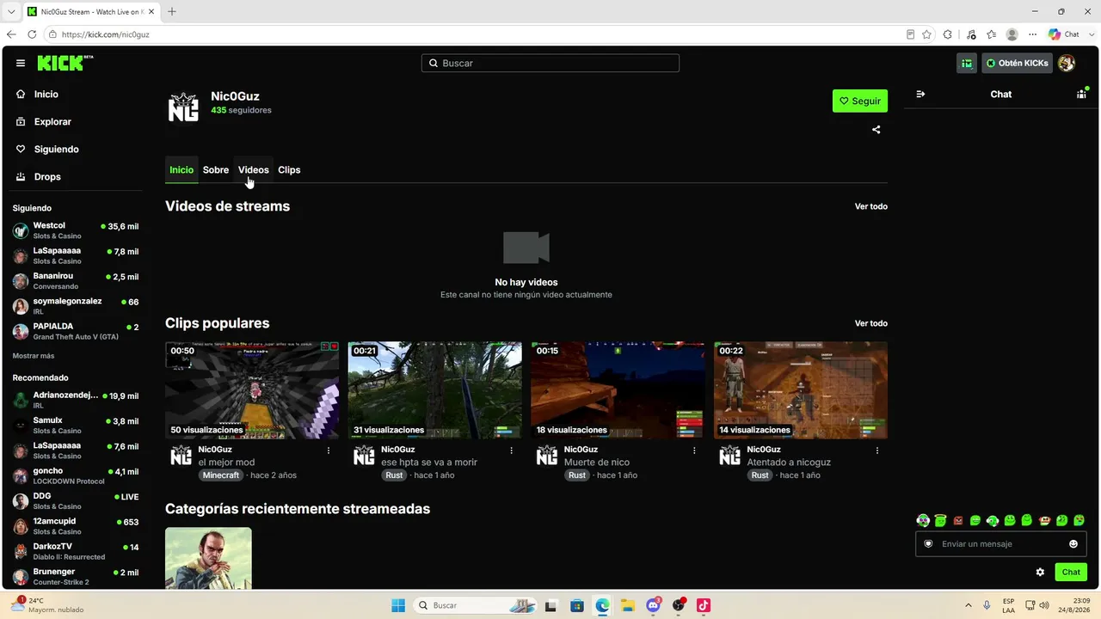Open the user profile avatar menu
The width and height of the screenshot is (1101, 619).
pos(1067,63)
